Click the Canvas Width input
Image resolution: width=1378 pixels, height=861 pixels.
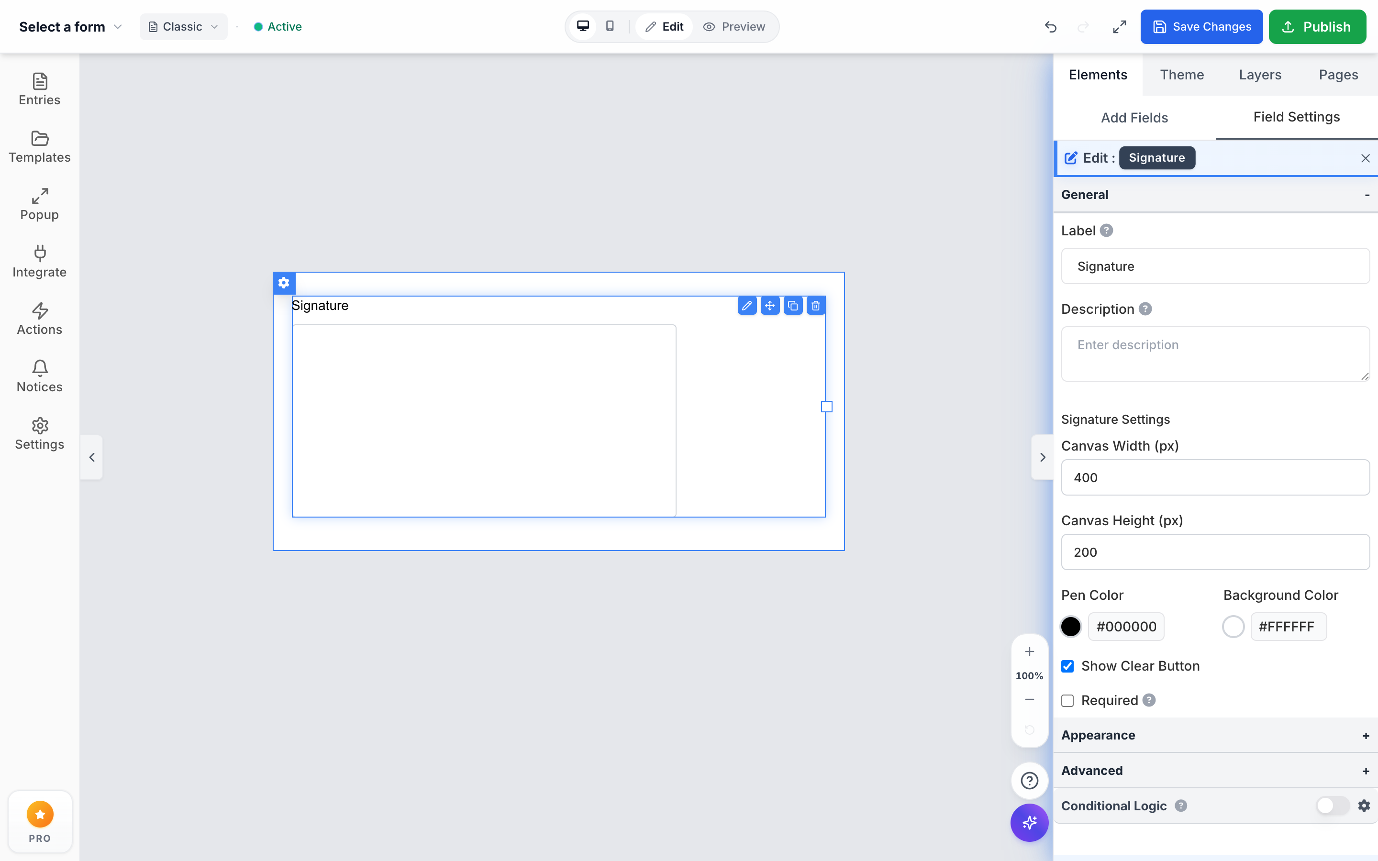tap(1215, 477)
